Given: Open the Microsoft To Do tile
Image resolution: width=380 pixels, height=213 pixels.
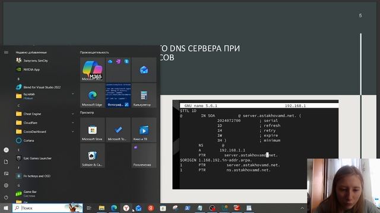Looking at the screenshot, I should click(x=118, y=130).
